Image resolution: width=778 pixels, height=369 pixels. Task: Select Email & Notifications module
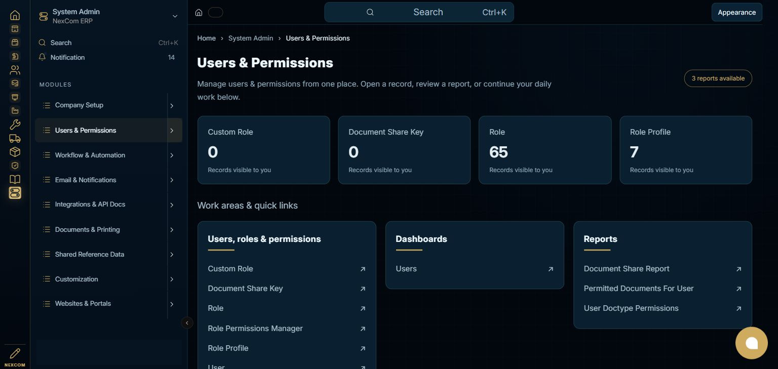(x=101, y=180)
